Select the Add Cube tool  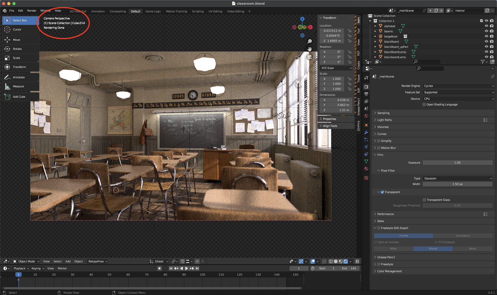pyautogui.click(x=21, y=97)
